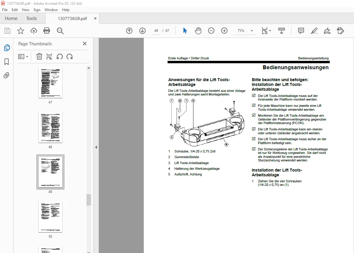
Task: Add the document to starred favorites
Action: [x=21, y=31]
